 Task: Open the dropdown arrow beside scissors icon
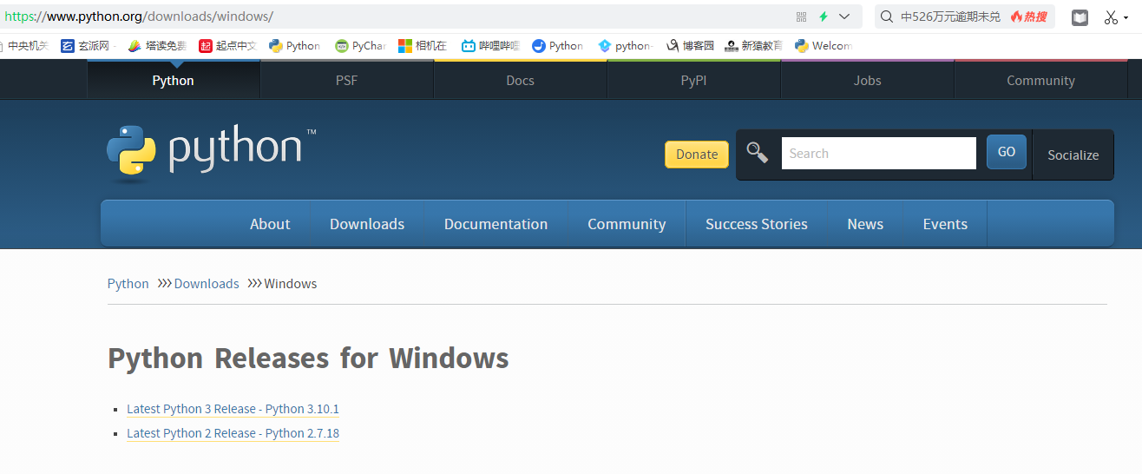[x=1126, y=18]
